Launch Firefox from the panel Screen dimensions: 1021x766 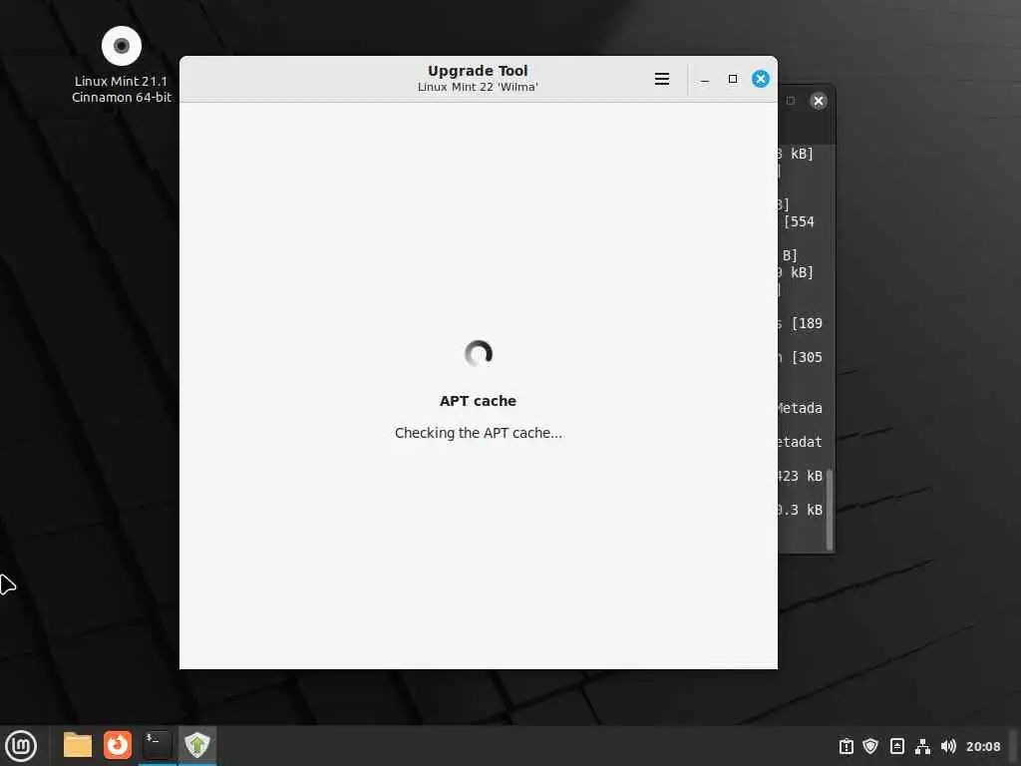tap(118, 745)
